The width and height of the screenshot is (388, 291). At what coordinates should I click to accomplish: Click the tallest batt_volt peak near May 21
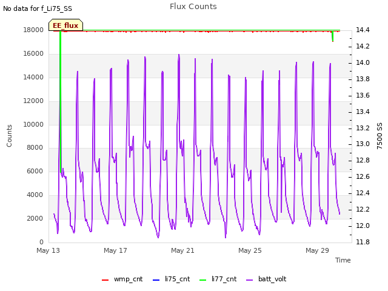179,55
